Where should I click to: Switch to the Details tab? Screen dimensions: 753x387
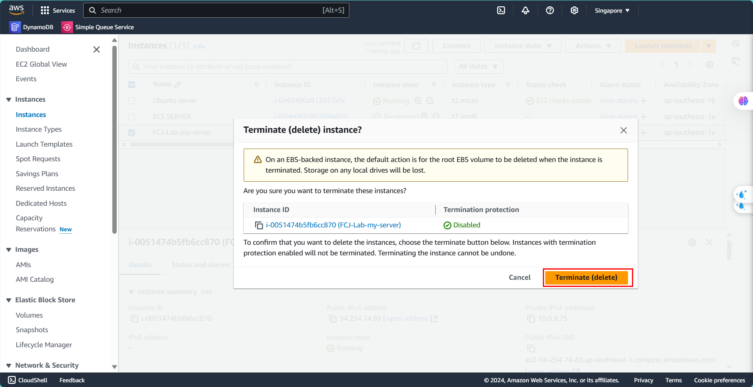pos(140,265)
